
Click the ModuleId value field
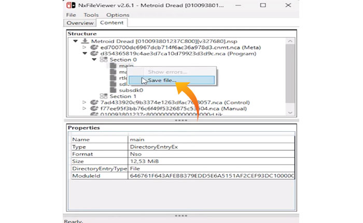(x=212, y=176)
